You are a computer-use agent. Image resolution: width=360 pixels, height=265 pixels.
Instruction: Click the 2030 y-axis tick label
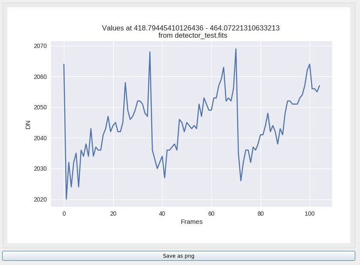[40, 169]
